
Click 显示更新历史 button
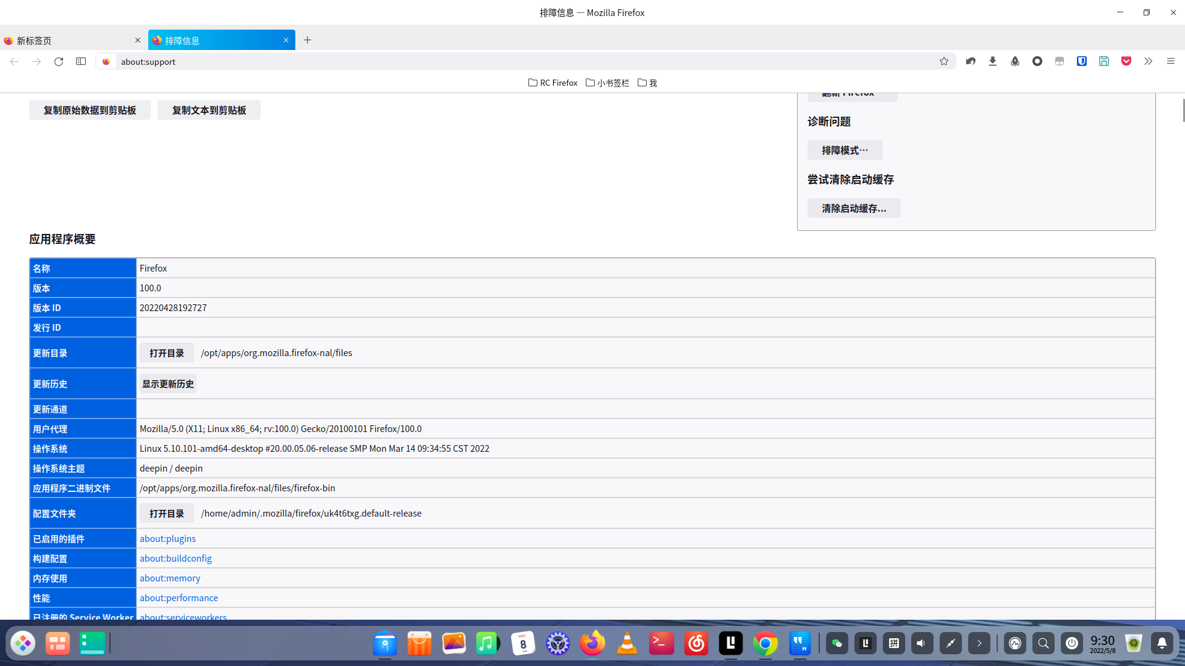point(168,384)
